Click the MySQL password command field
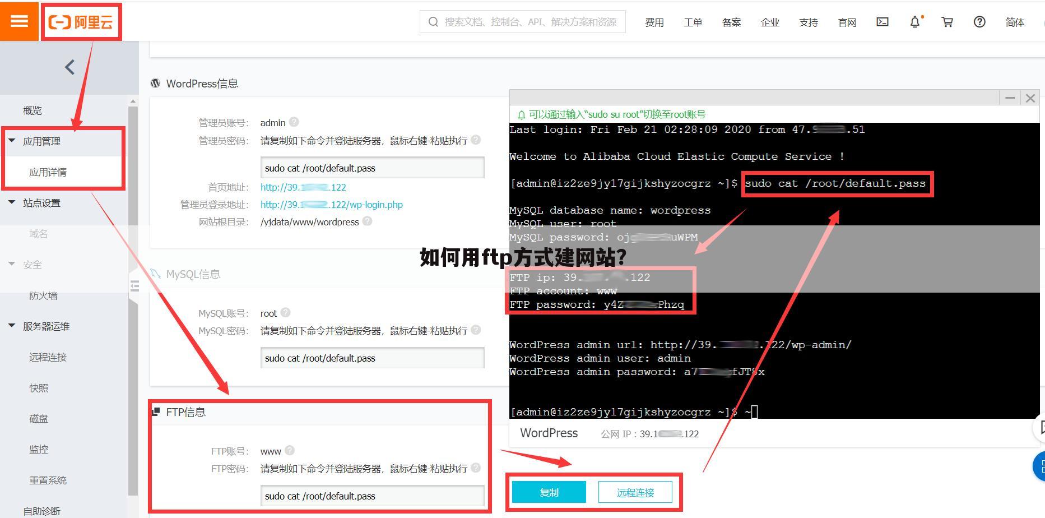Screen dimensions: 1045x518 coord(372,358)
